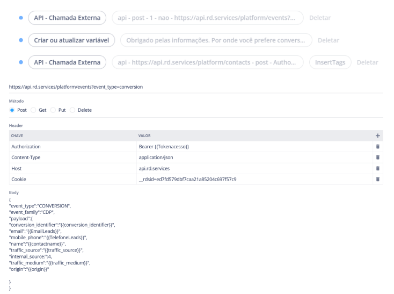Switch method to Delete
The width and height of the screenshot is (394, 294).
click(73, 110)
